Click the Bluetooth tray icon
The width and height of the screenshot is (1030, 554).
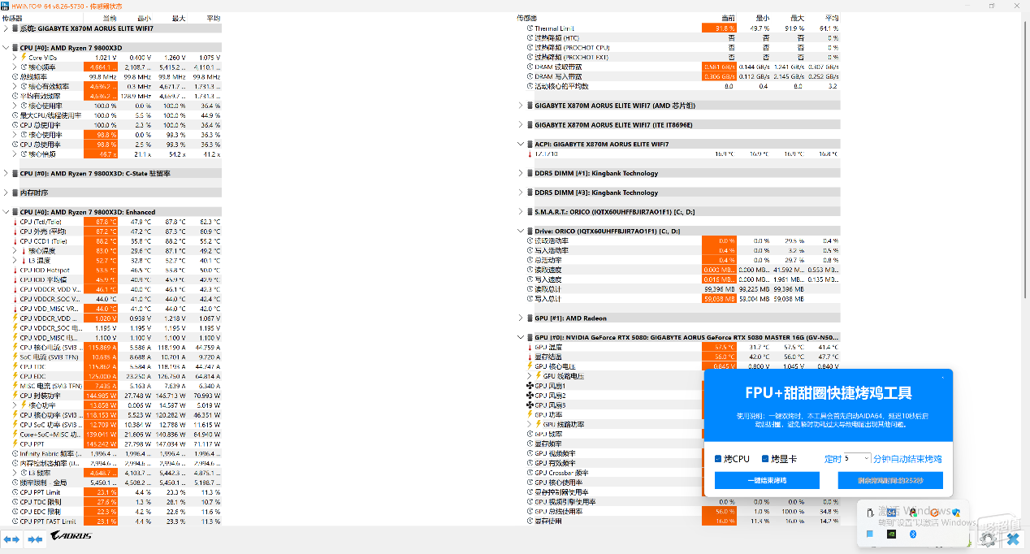[x=913, y=534]
